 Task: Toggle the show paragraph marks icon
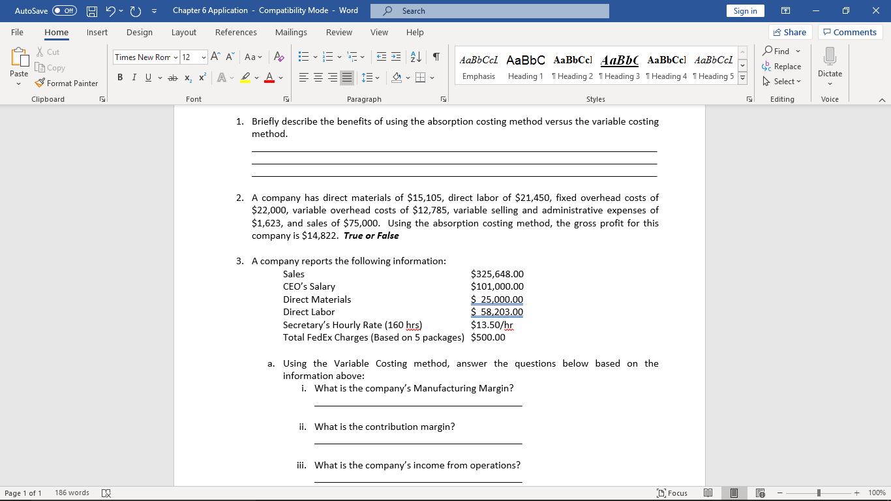pos(436,58)
